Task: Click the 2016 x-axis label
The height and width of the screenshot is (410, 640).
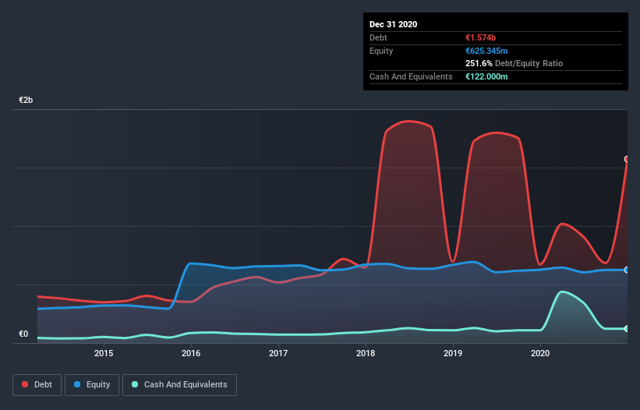Action: pos(191,353)
